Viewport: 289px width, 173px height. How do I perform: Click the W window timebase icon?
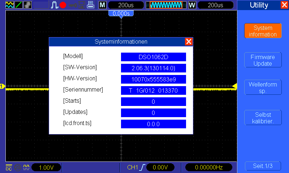pos(192,5)
